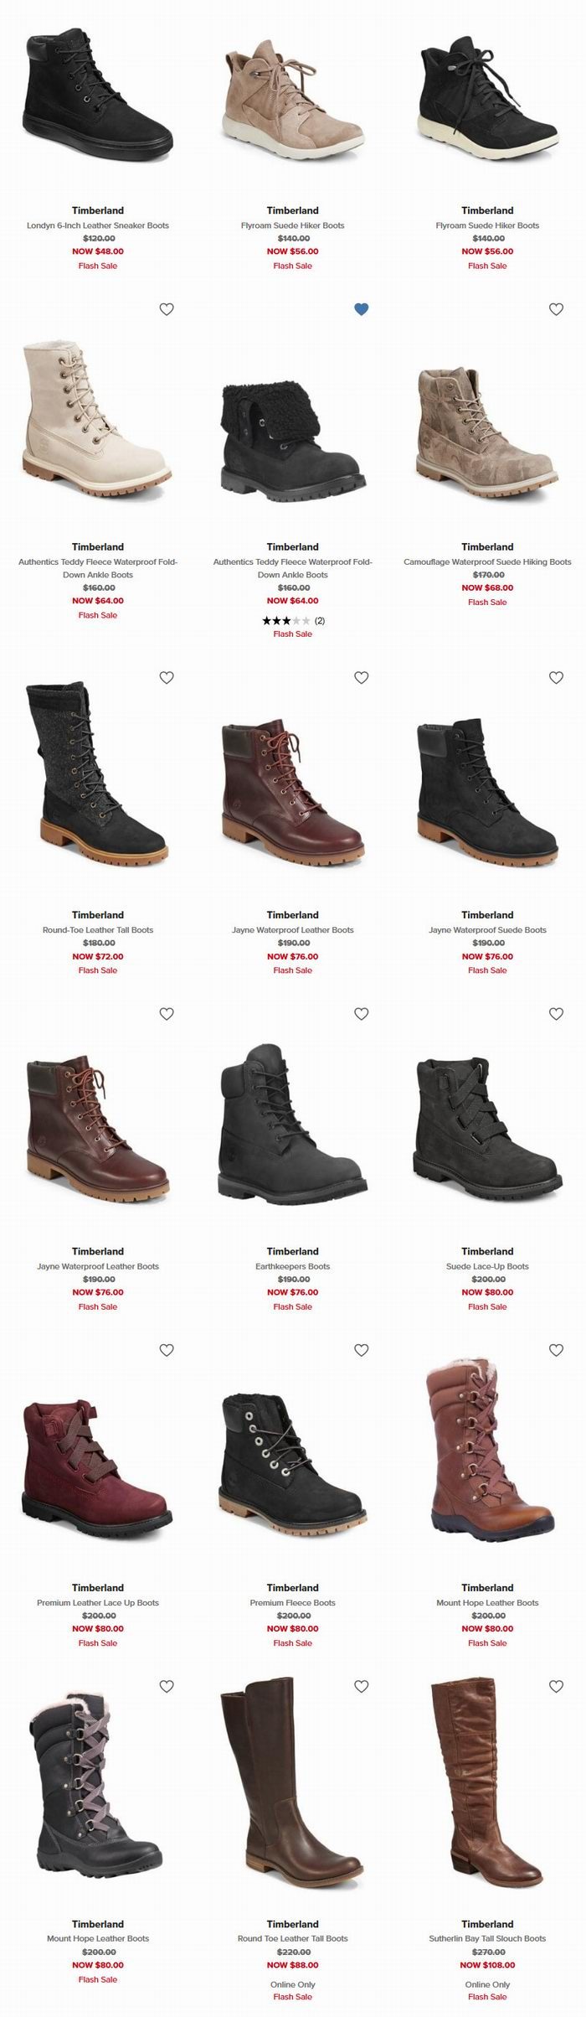Tap the heart for Camouflage Suede Hiking Boots
Screen dimensions: 586x2017
[x=556, y=309]
